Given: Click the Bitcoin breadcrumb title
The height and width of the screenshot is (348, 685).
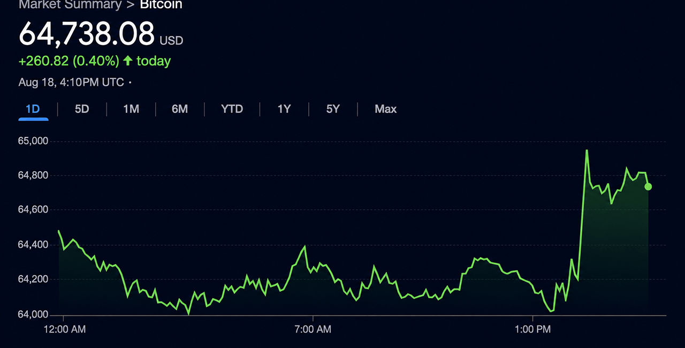Looking at the screenshot, I should pyautogui.click(x=161, y=5).
